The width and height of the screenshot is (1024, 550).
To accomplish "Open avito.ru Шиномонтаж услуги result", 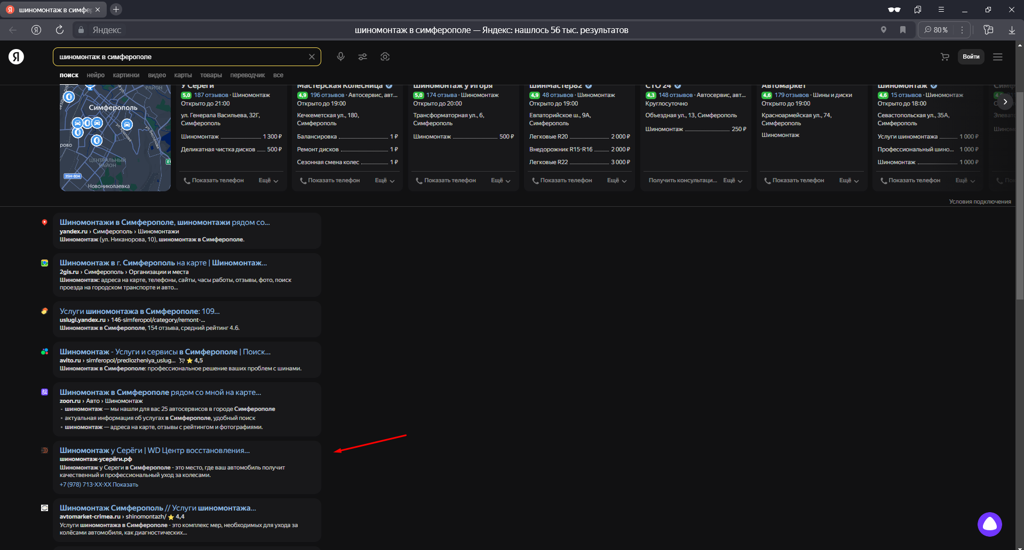I will point(165,352).
